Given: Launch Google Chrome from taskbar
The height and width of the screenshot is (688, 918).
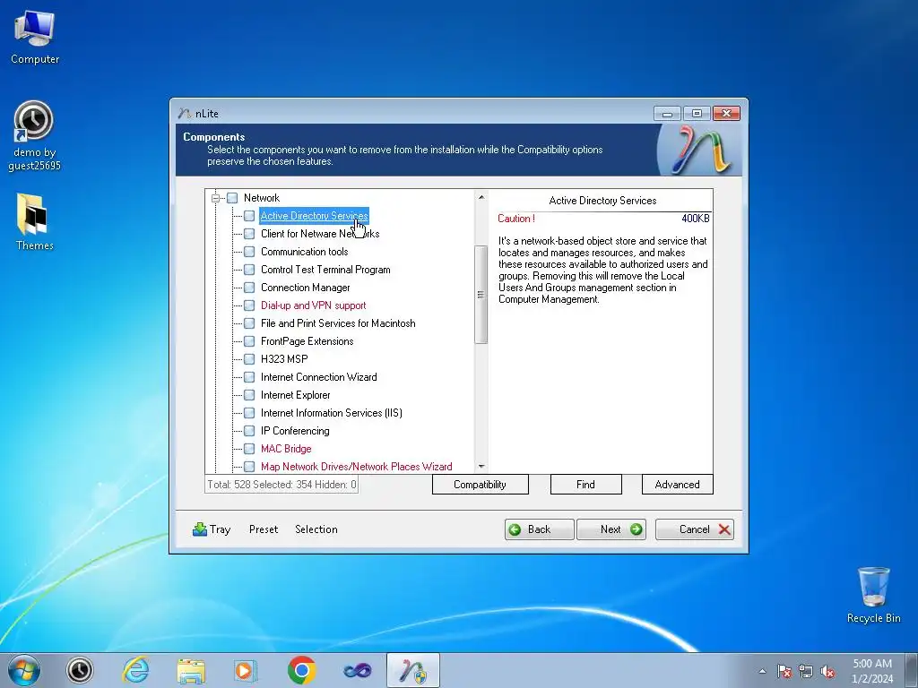Looking at the screenshot, I should [301, 670].
